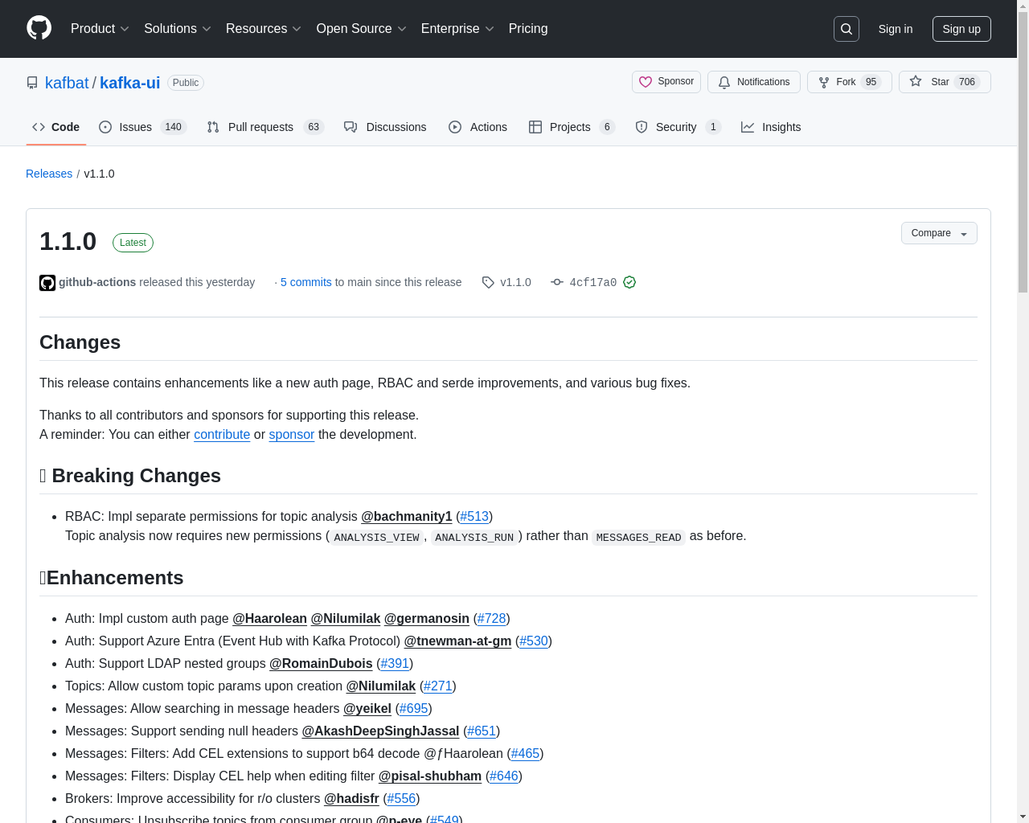Open pull request #465
1029x823 pixels.
(525, 753)
